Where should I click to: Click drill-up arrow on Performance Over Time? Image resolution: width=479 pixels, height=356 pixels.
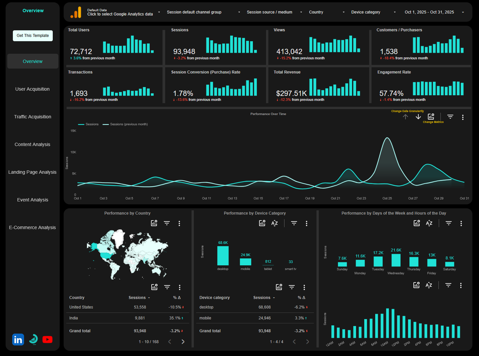405,116
